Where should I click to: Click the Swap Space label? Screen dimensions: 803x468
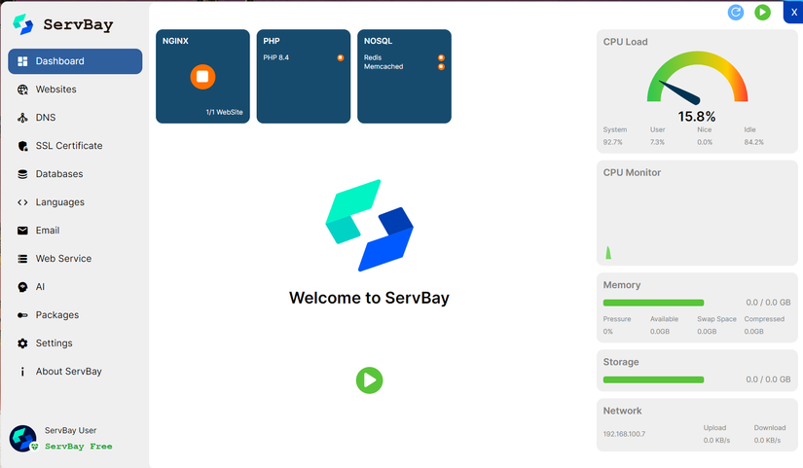coord(716,319)
